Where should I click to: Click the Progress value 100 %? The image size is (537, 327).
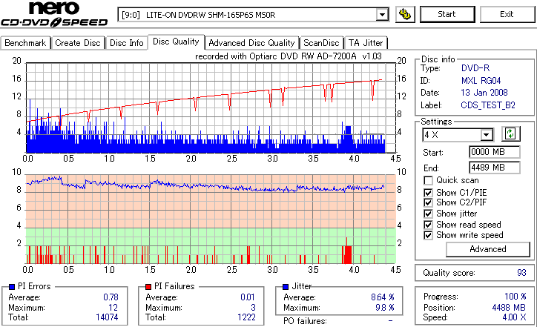click(515, 297)
